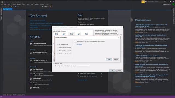Open the Edit menu
The image size is (175, 98).
pyautogui.click(x=5, y=4)
